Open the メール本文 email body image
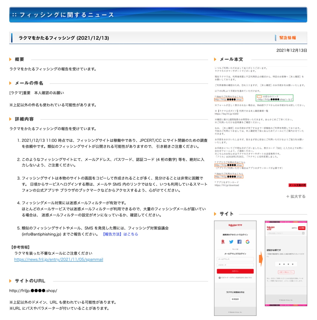Image resolution: width=317 pixels, height=320 pixels. point(260,127)
